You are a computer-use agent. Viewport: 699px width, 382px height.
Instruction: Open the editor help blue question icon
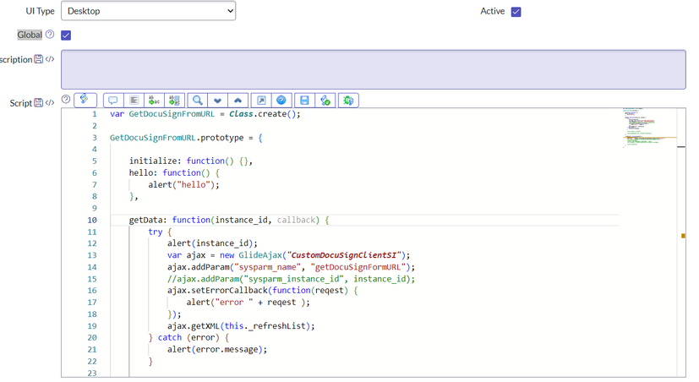pos(281,101)
